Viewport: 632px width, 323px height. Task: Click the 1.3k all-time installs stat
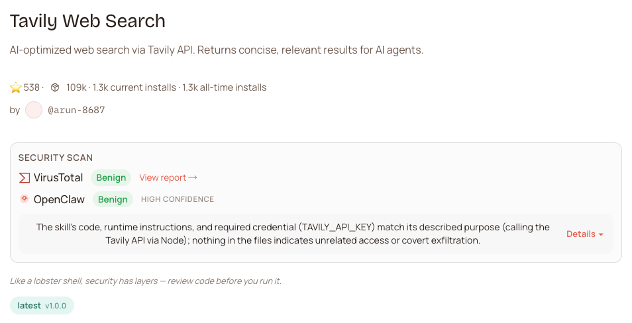click(x=225, y=87)
